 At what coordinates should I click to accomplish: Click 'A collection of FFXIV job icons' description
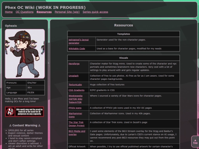121,108
